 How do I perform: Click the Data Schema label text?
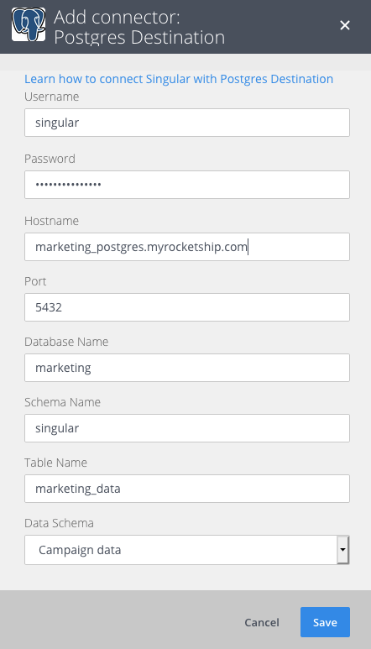(x=59, y=523)
